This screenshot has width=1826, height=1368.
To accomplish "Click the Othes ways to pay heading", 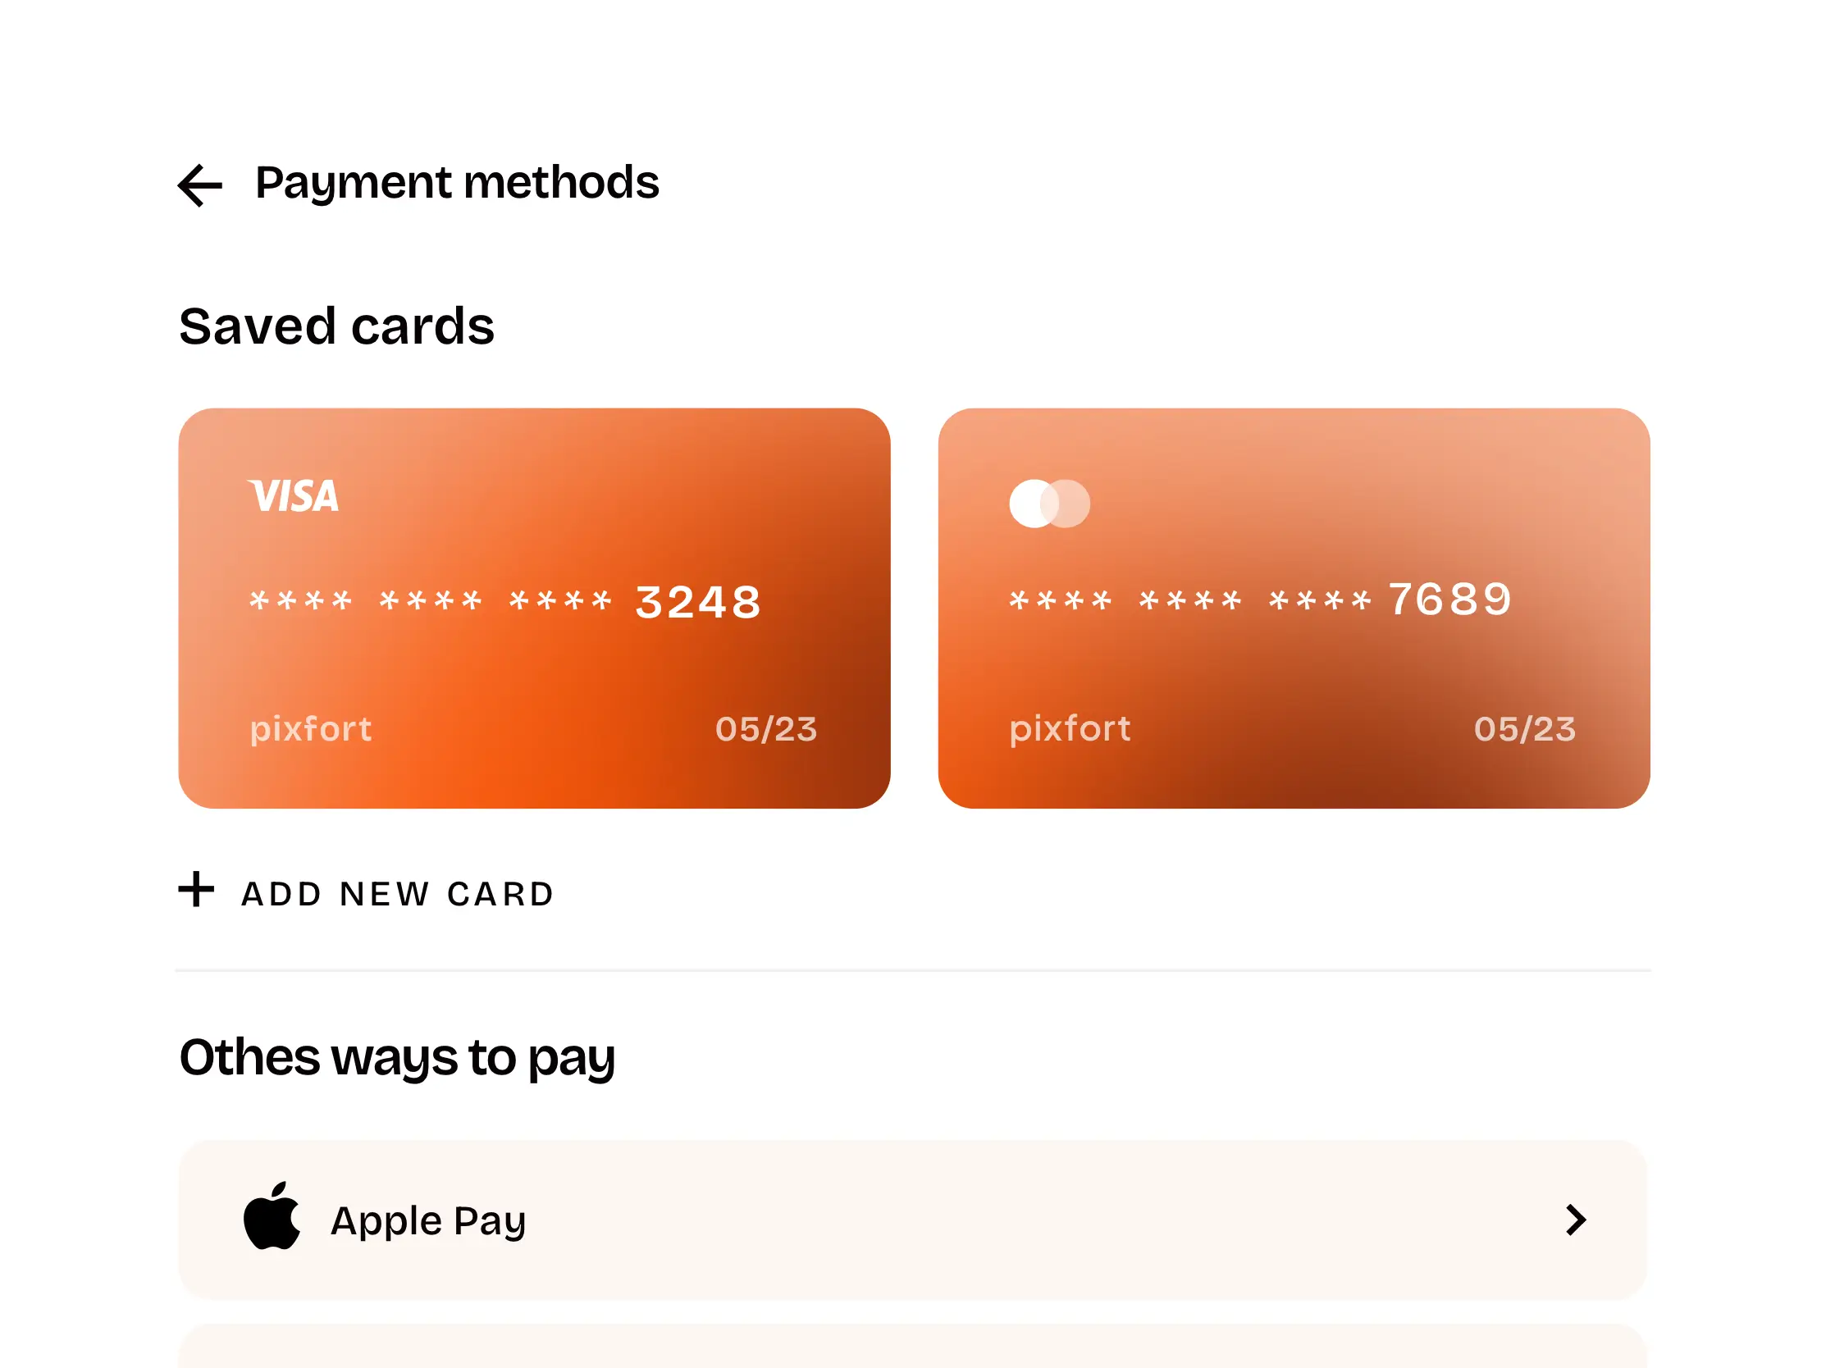I will point(397,1058).
